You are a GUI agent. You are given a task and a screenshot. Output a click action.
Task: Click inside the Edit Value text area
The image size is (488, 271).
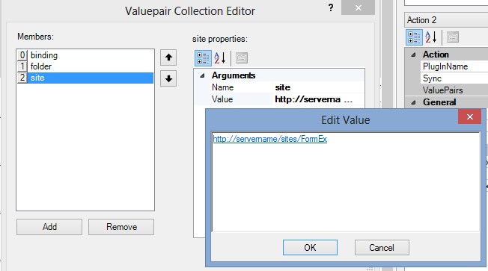(x=346, y=182)
